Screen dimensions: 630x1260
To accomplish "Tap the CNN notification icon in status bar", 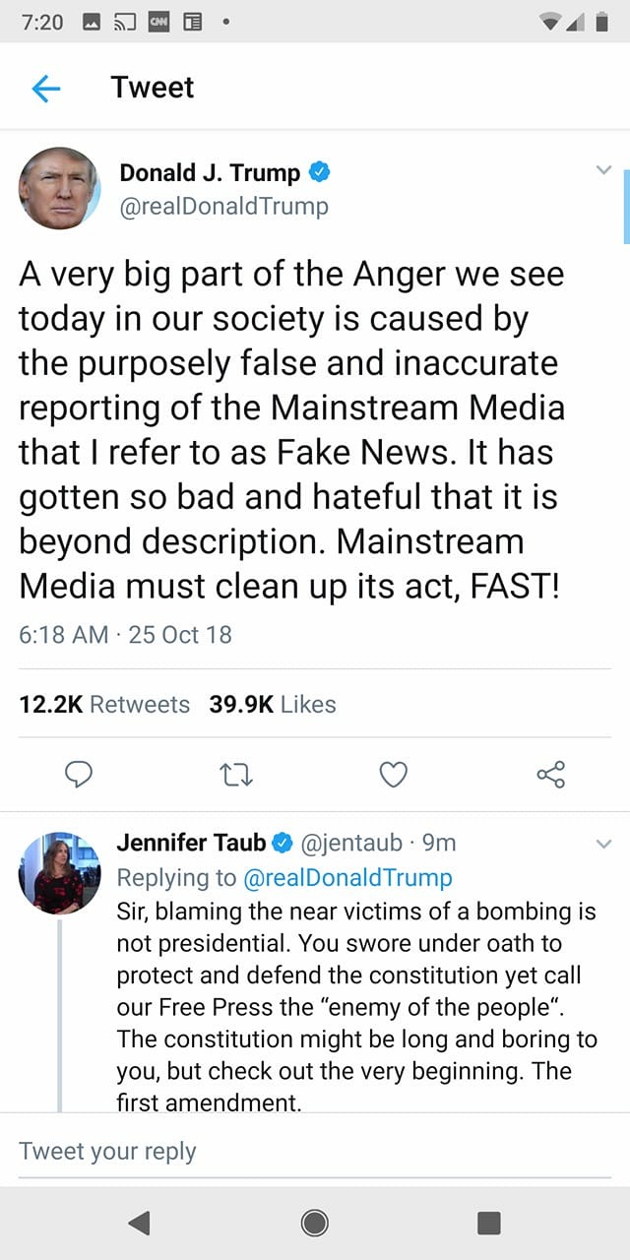I will coord(157,22).
